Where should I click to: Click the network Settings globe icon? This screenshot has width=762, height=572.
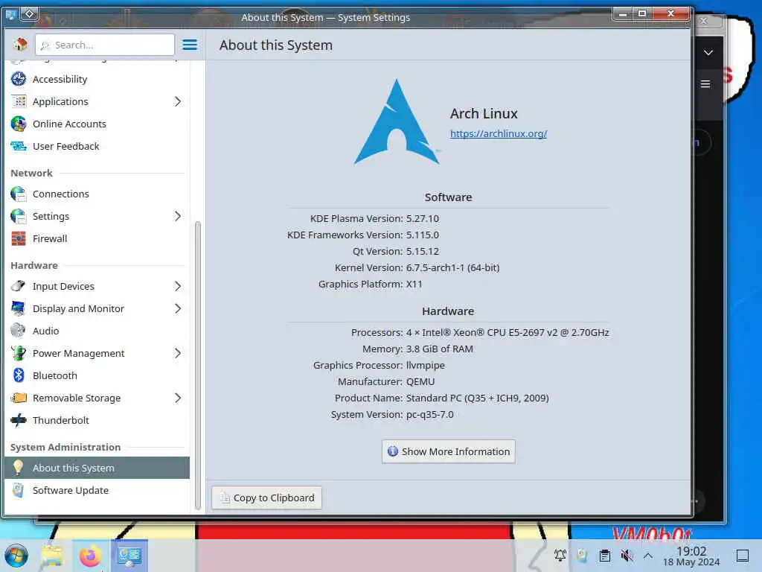19,217
